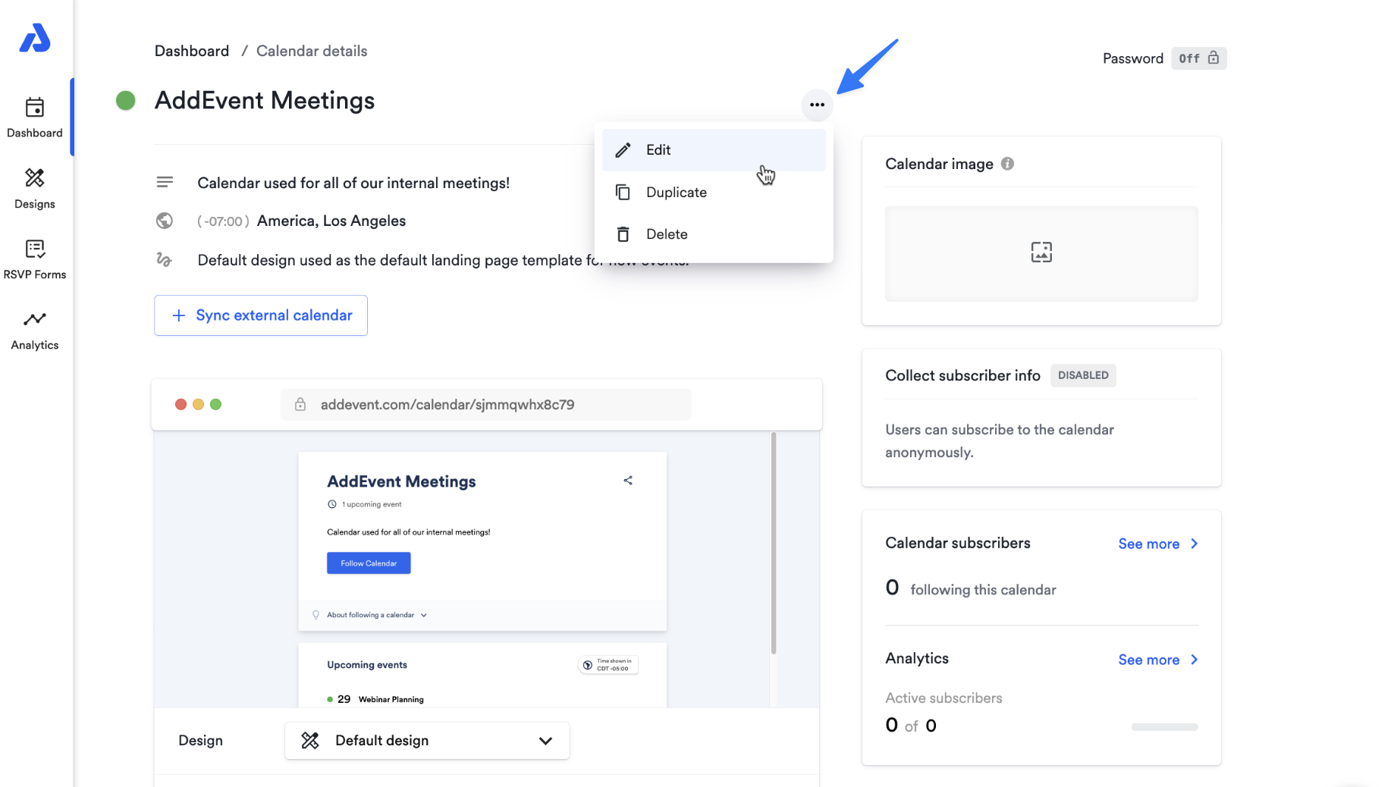This screenshot has height=787, width=1394.
Task: Click the image upload placeholder icon
Action: tap(1041, 252)
